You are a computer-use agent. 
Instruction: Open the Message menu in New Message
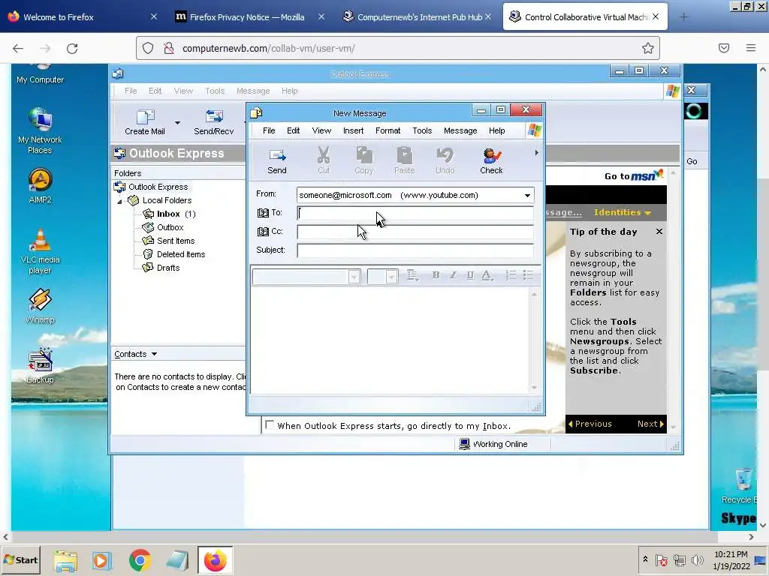[460, 130]
